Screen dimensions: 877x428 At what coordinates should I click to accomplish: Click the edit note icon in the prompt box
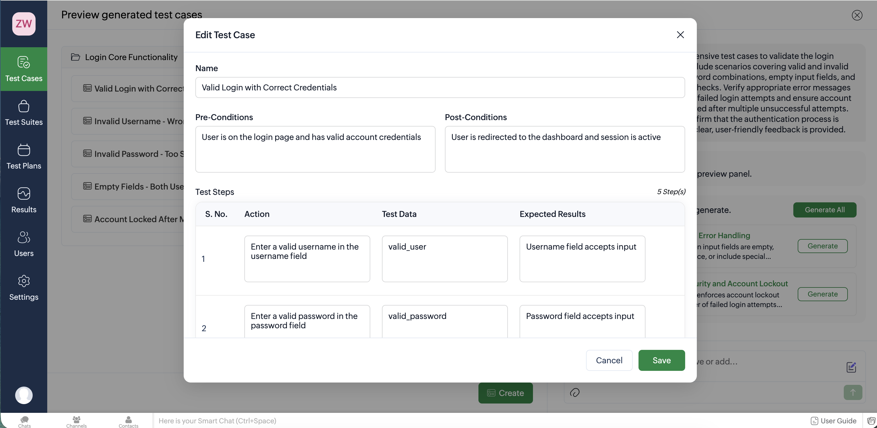pyautogui.click(x=851, y=367)
